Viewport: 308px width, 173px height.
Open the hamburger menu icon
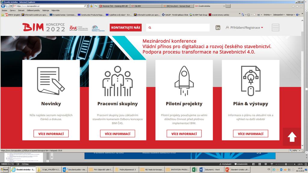[x=276, y=27]
